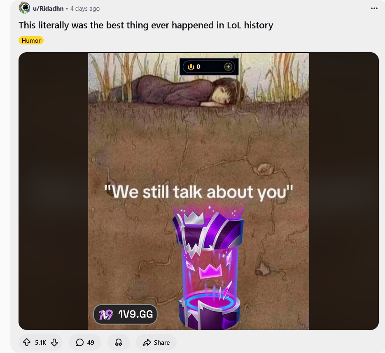The image size is (385, 353).
Task: Click the speech bubble comment icon
Action: click(79, 342)
